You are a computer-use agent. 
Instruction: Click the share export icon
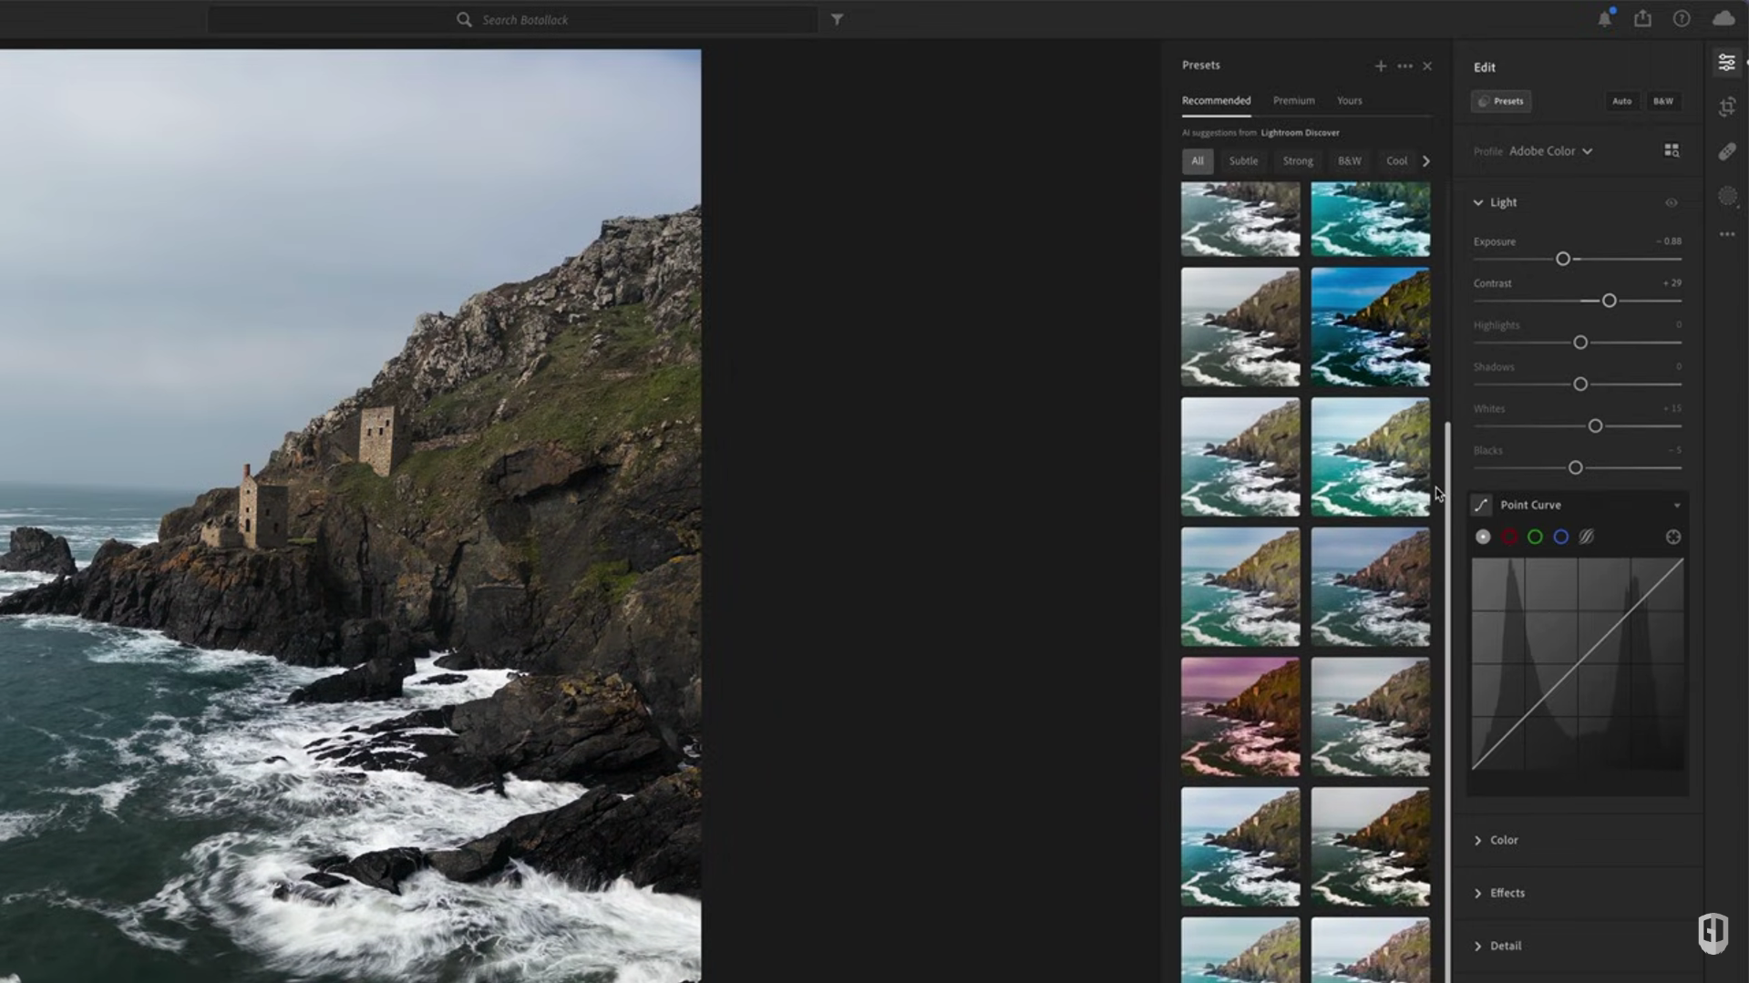pyautogui.click(x=1642, y=18)
